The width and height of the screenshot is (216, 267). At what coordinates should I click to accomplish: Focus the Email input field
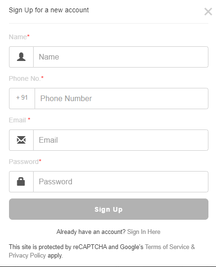pyautogui.click(x=121, y=140)
